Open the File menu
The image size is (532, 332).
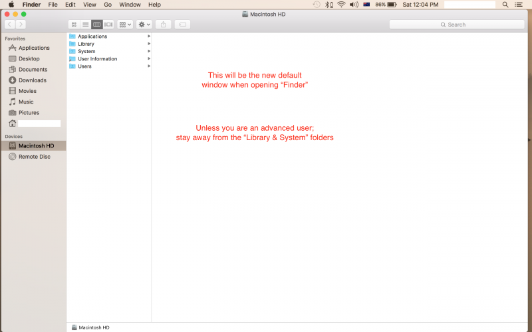[53, 5]
